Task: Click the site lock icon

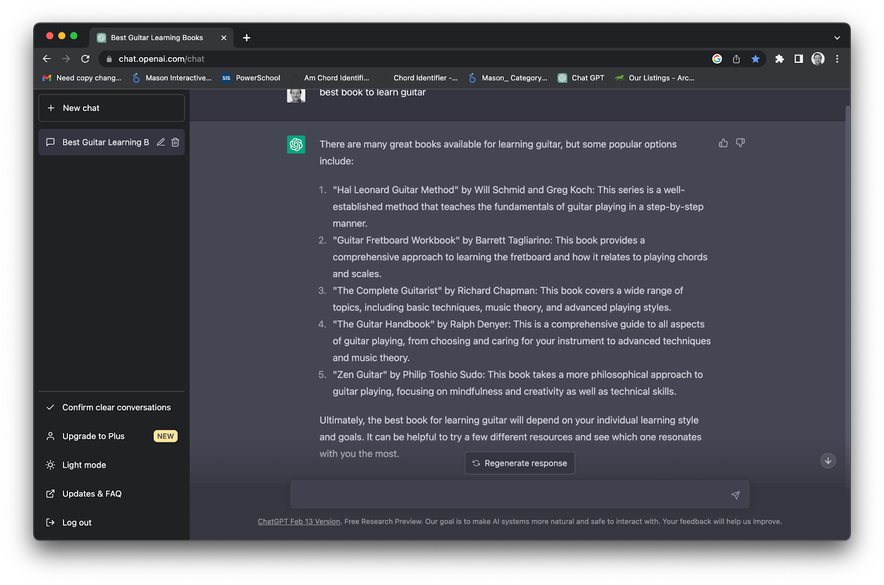Action: tap(109, 59)
